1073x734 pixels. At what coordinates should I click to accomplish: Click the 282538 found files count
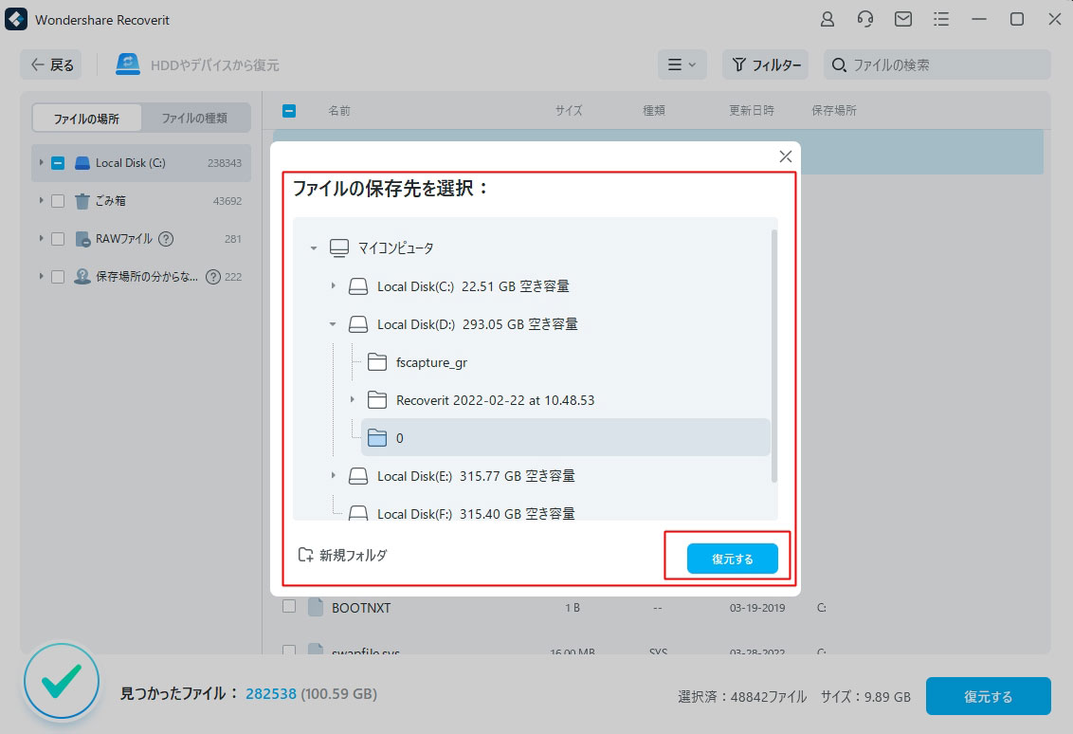[271, 693]
